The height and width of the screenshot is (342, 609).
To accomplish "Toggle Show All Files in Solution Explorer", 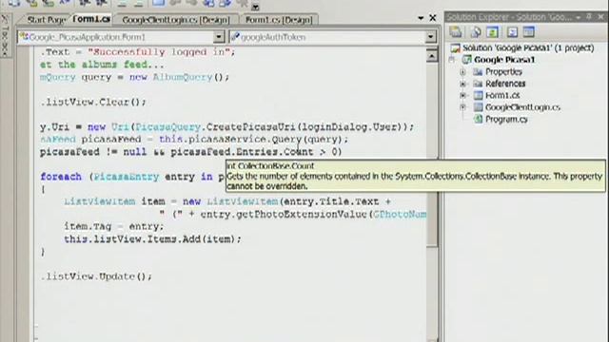I will pos(476,31).
